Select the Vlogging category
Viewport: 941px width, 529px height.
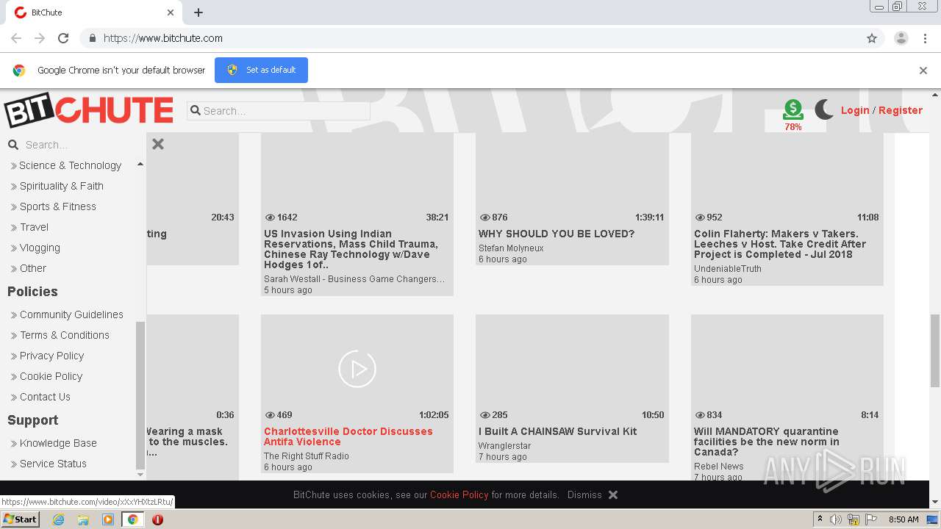tap(40, 248)
